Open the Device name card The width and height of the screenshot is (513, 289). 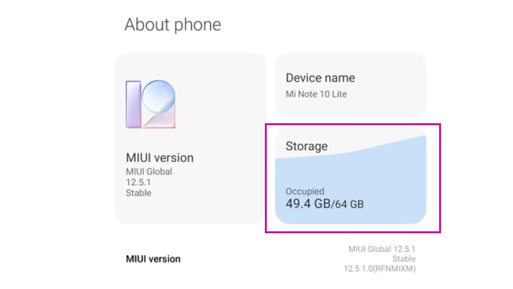point(350,85)
